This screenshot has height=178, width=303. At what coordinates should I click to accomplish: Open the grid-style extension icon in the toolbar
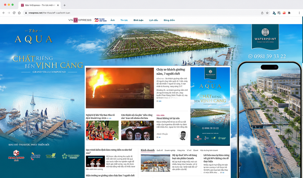[x=279, y=13]
